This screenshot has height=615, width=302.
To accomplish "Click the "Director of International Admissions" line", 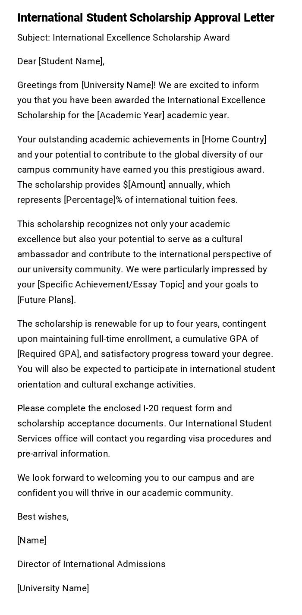I will tap(91, 564).
